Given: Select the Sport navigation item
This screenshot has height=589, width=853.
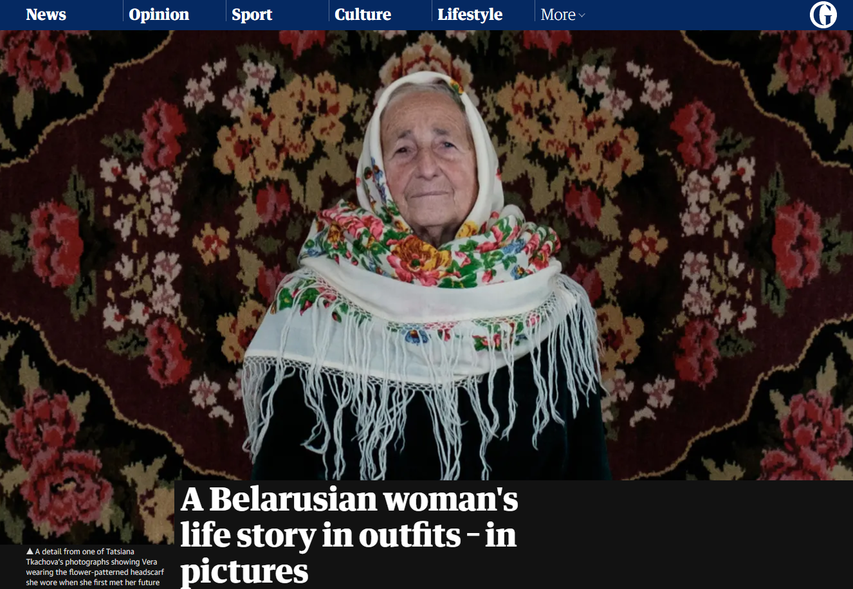Looking at the screenshot, I should pyautogui.click(x=252, y=14).
